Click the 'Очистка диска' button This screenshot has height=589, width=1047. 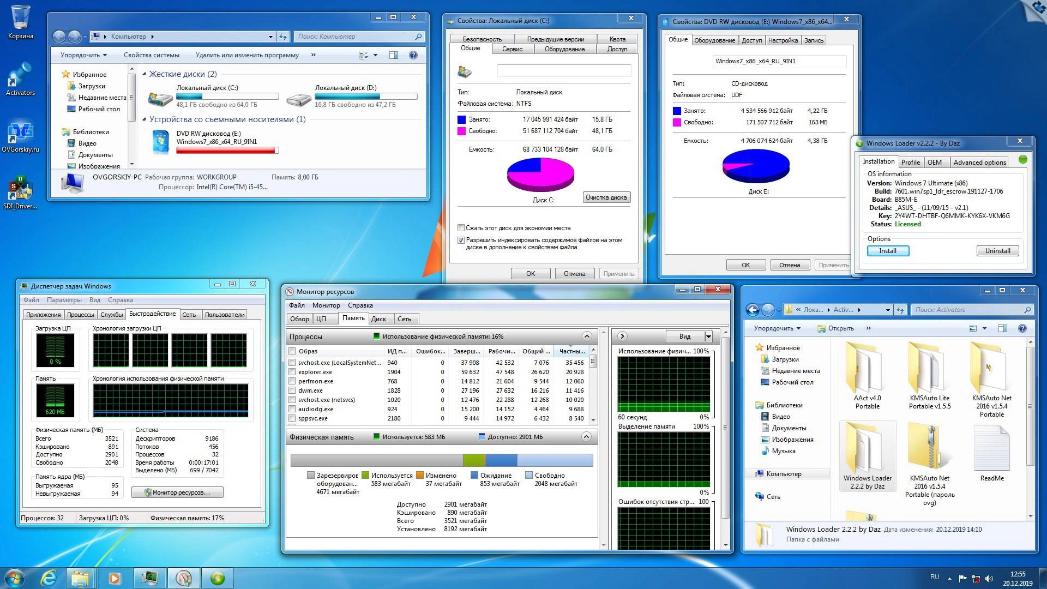point(606,197)
